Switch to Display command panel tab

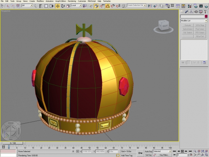pyautogui.click(x=201, y=12)
